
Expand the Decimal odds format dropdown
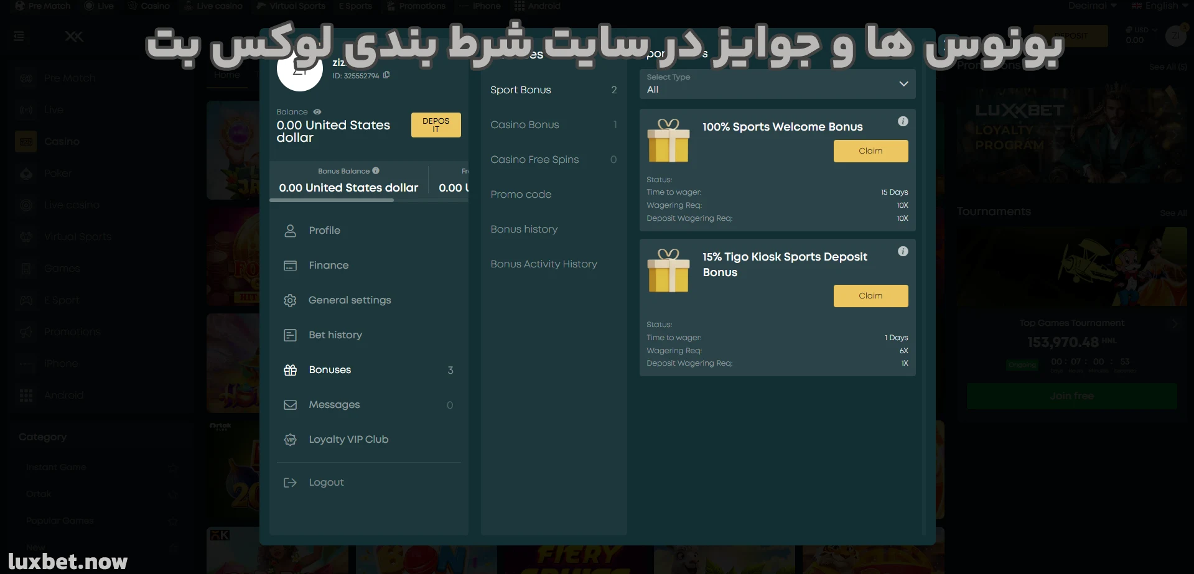point(1091,6)
